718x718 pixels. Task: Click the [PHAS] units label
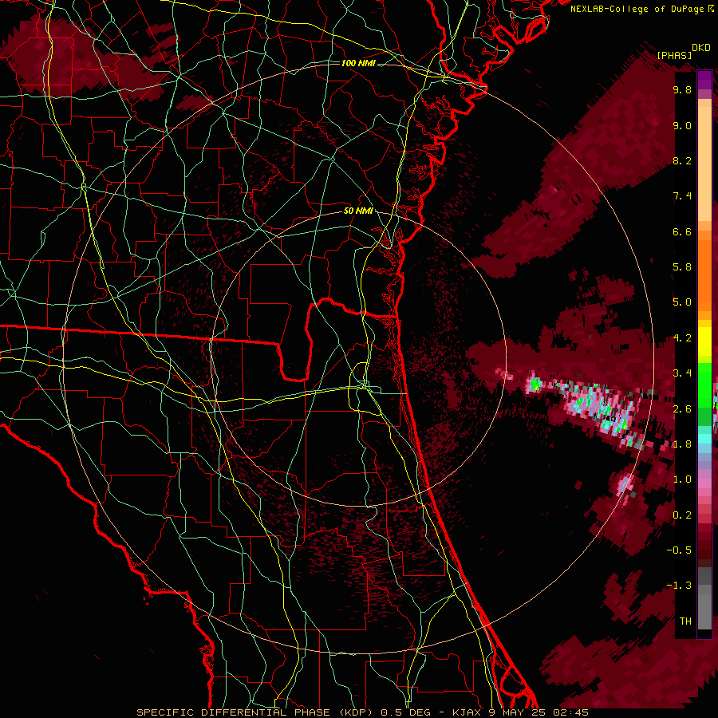674,55
